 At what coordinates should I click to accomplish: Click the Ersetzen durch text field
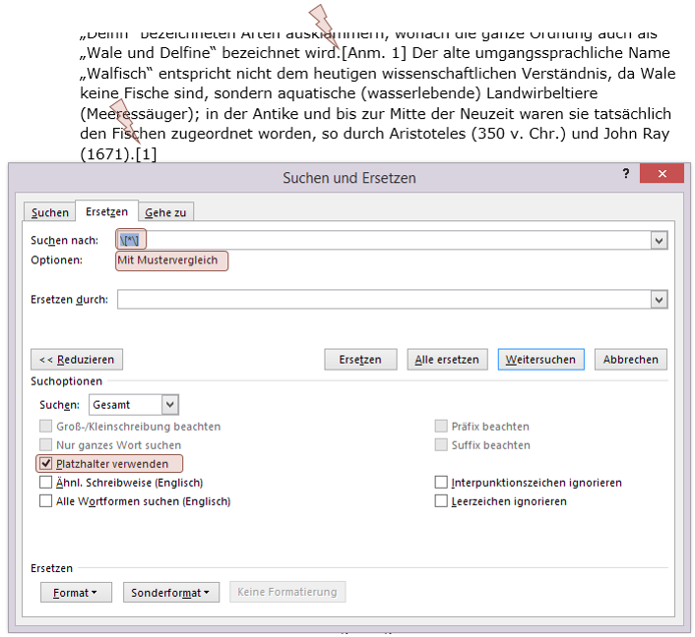[384, 299]
